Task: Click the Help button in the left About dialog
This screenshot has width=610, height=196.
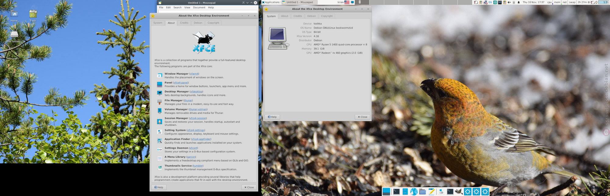Action: coord(159,187)
